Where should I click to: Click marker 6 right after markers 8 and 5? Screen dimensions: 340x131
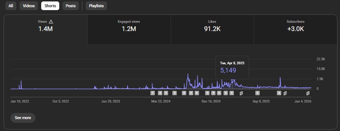click(x=197, y=93)
